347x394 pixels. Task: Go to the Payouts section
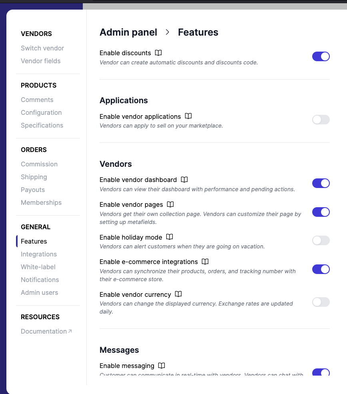coord(32,190)
